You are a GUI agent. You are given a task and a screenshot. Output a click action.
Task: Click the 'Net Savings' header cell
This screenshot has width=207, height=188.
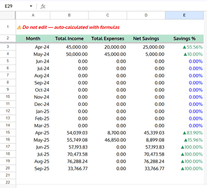pos(146,38)
